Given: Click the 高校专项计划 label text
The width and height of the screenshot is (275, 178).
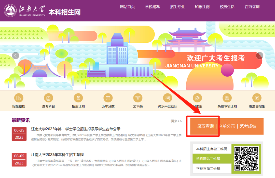Looking at the screenshot, I should click(x=227, y=106).
